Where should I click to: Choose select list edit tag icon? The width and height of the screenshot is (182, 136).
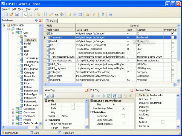tap(114, 96)
